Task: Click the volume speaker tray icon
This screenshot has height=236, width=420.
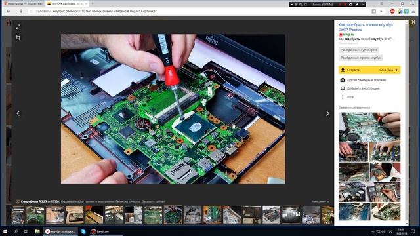Action: click(383, 231)
